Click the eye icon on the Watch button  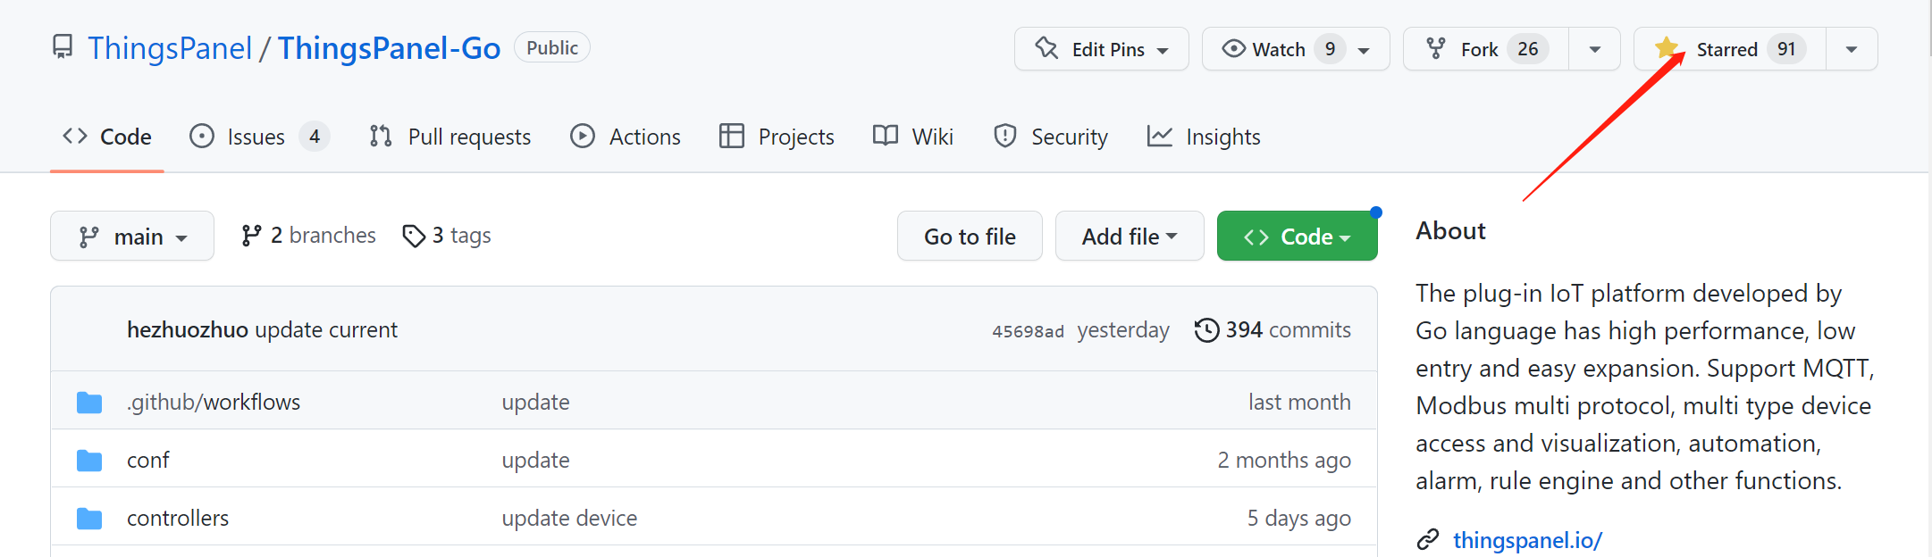click(1233, 48)
